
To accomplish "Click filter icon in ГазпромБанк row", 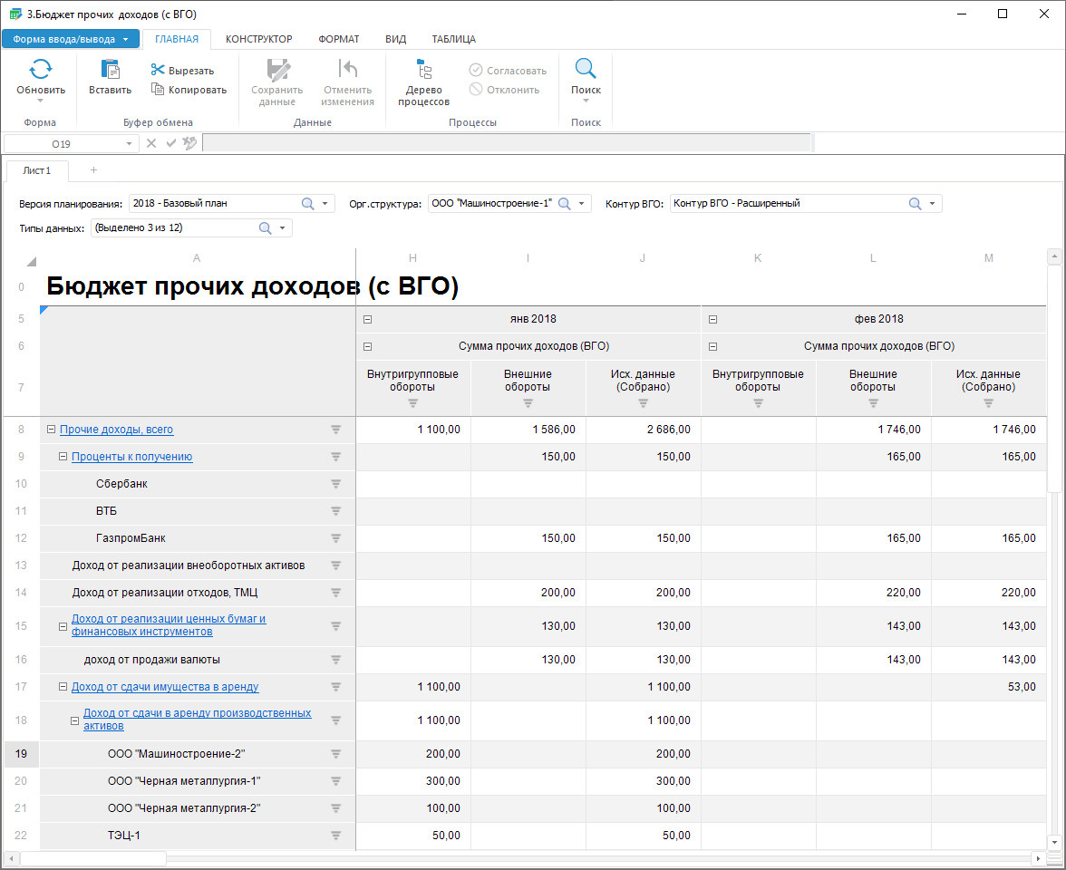I will tap(335, 538).
